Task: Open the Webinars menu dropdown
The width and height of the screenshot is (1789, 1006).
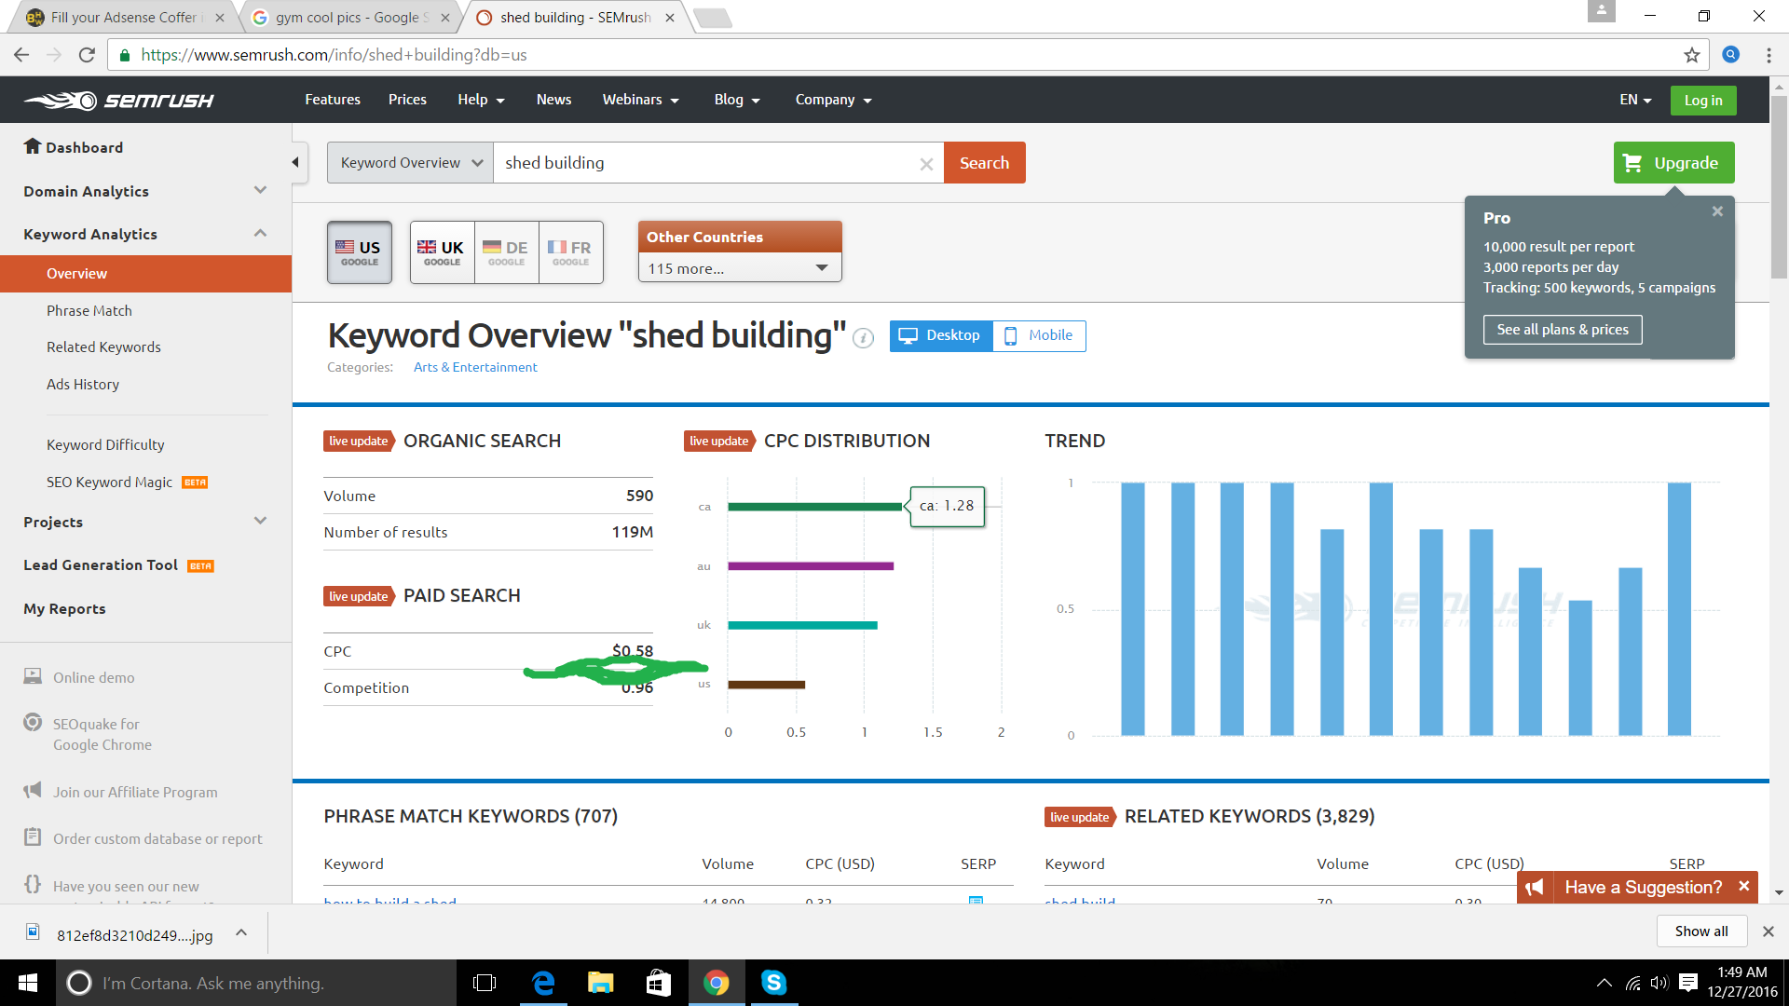Action: [x=640, y=100]
